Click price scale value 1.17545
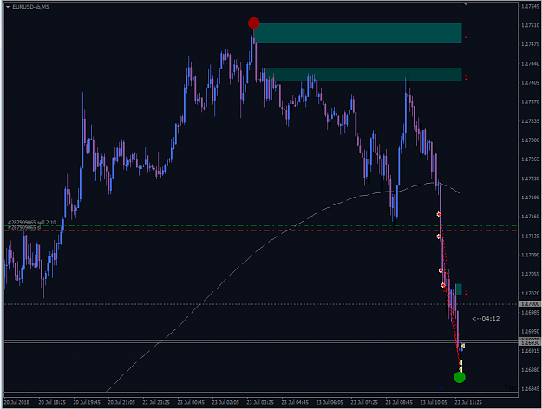Image resolution: width=542 pixels, height=409 pixels. (530, 7)
